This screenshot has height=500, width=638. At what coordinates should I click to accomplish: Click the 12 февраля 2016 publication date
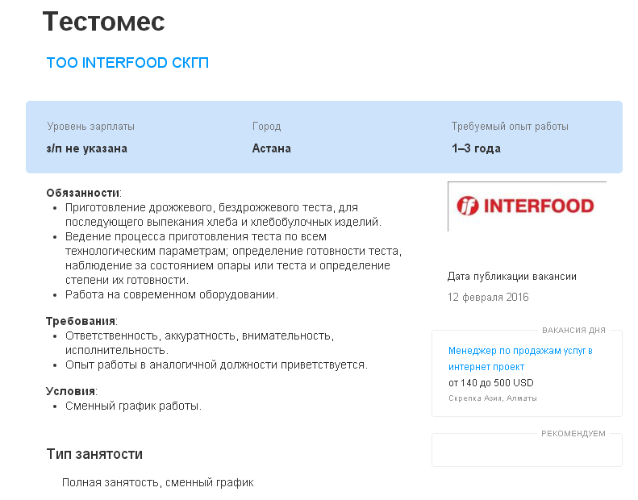[488, 297]
